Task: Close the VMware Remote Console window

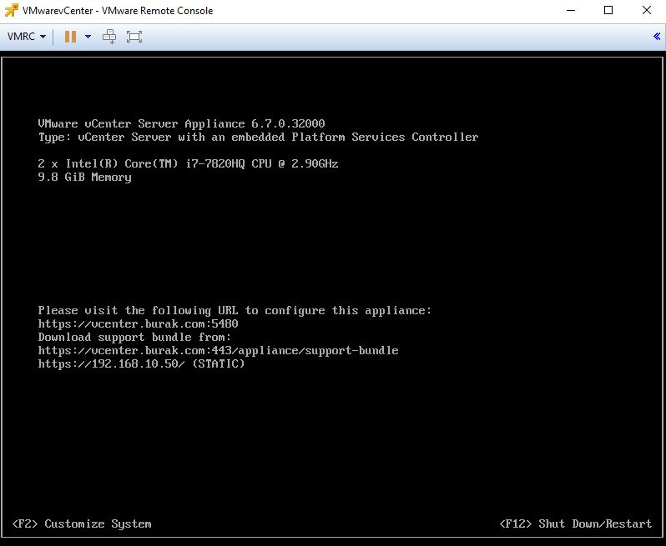Action: pos(647,11)
